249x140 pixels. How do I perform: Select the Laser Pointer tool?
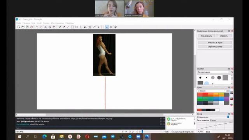[98, 27]
